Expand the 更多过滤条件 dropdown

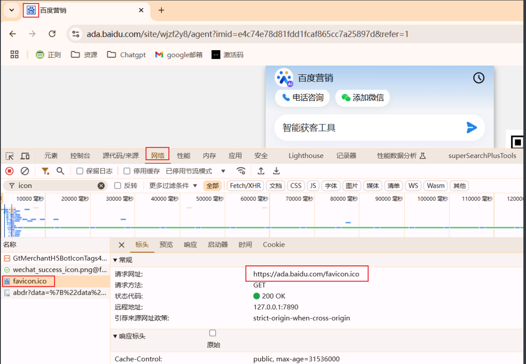tap(173, 185)
